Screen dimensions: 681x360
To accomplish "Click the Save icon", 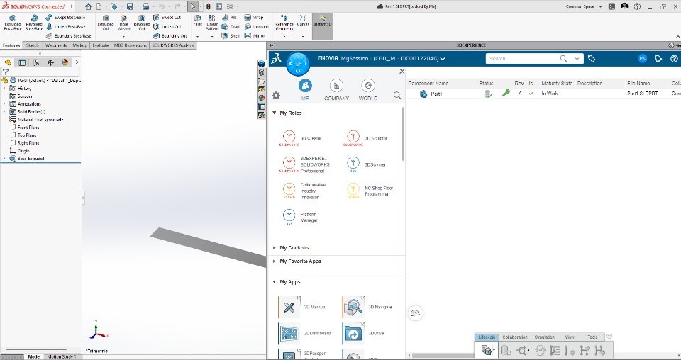I will [130, 6].
